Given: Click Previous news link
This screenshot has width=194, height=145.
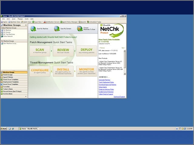Looking at the screenshot, I should 102,48.
